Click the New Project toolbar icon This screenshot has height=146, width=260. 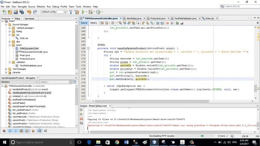(10, 12)
